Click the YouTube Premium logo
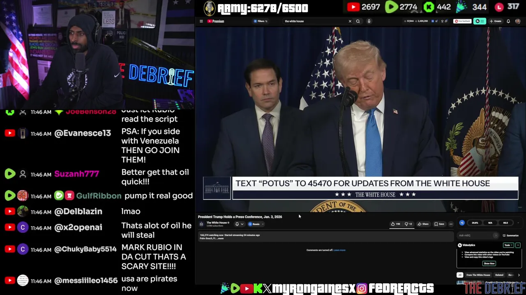 tap(216, 21)
